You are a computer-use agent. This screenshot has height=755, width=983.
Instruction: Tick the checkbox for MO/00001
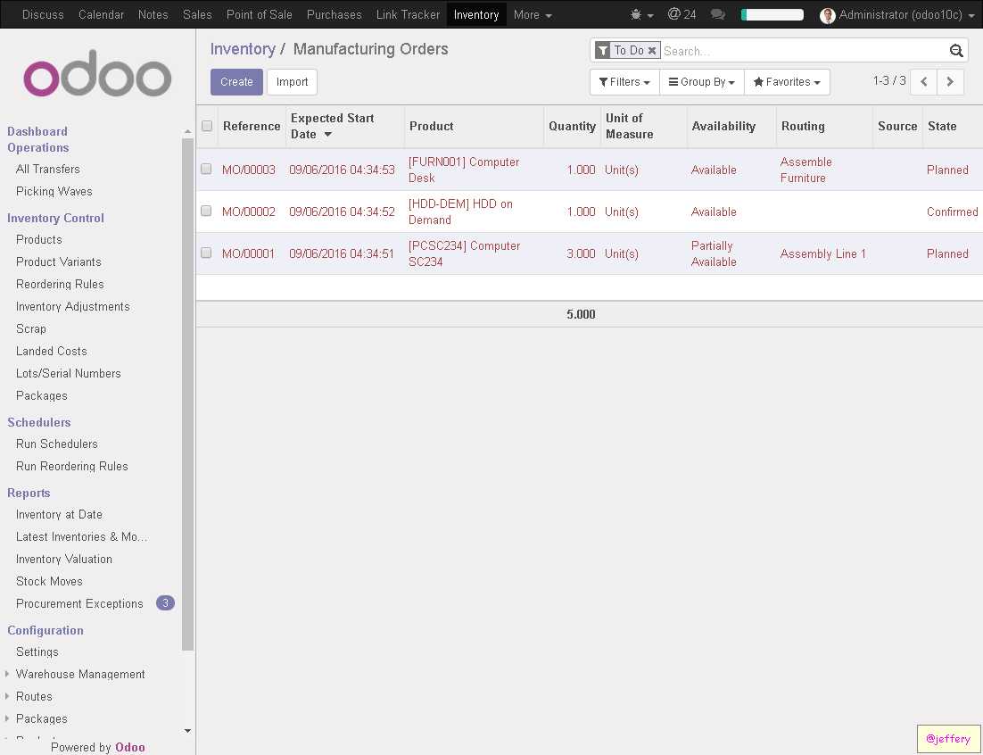tap(206, 253)
